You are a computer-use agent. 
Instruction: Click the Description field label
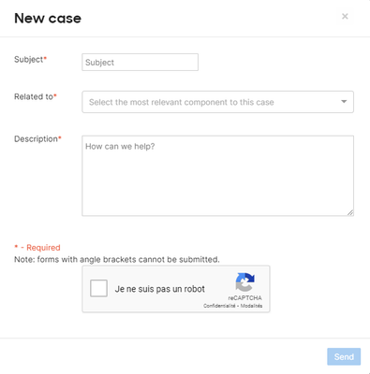[36, 139]
